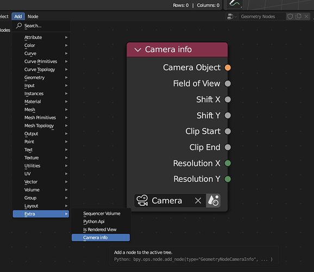Click the Shift Y output socket

click(x=228, y=115)
